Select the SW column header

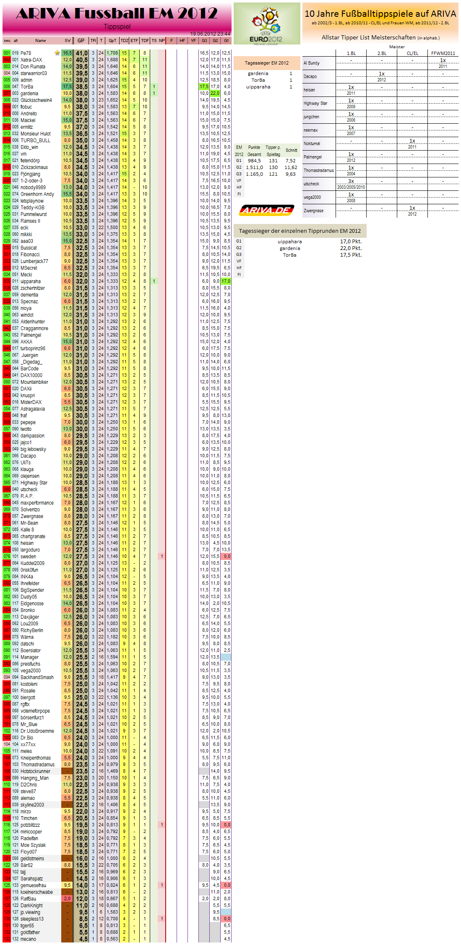(x=67, y=41)
